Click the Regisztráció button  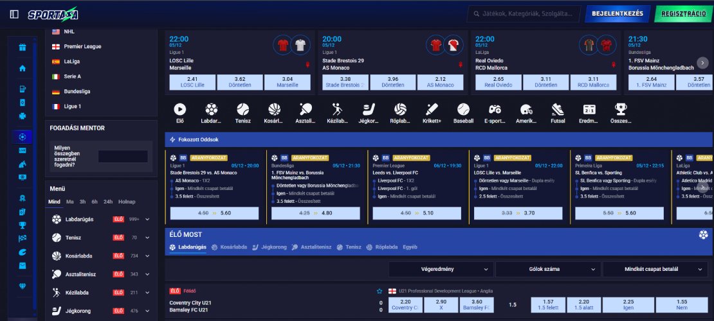684,13
